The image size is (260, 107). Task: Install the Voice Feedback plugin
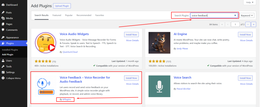(x=131, y=78)
